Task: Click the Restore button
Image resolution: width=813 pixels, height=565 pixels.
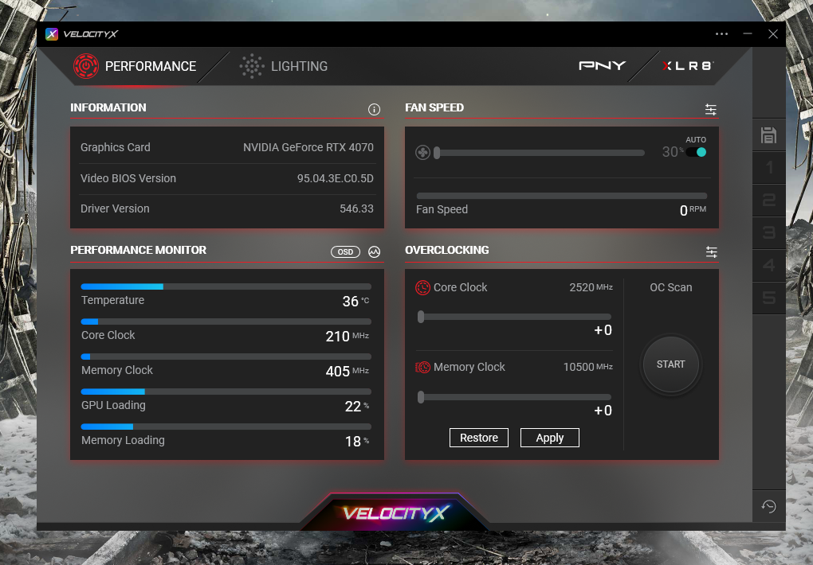Action: (478, 438)
